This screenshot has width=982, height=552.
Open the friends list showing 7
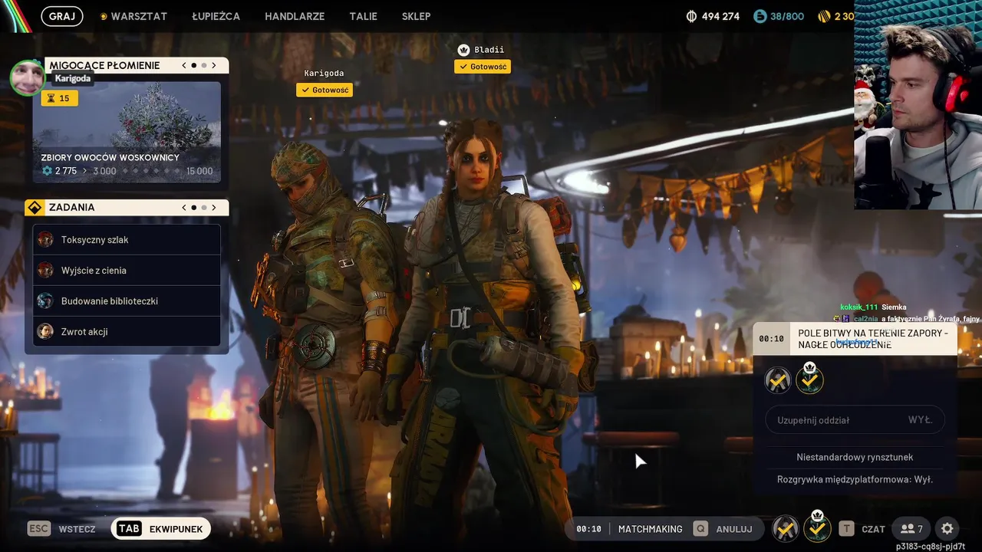click(x=911, y=529)
